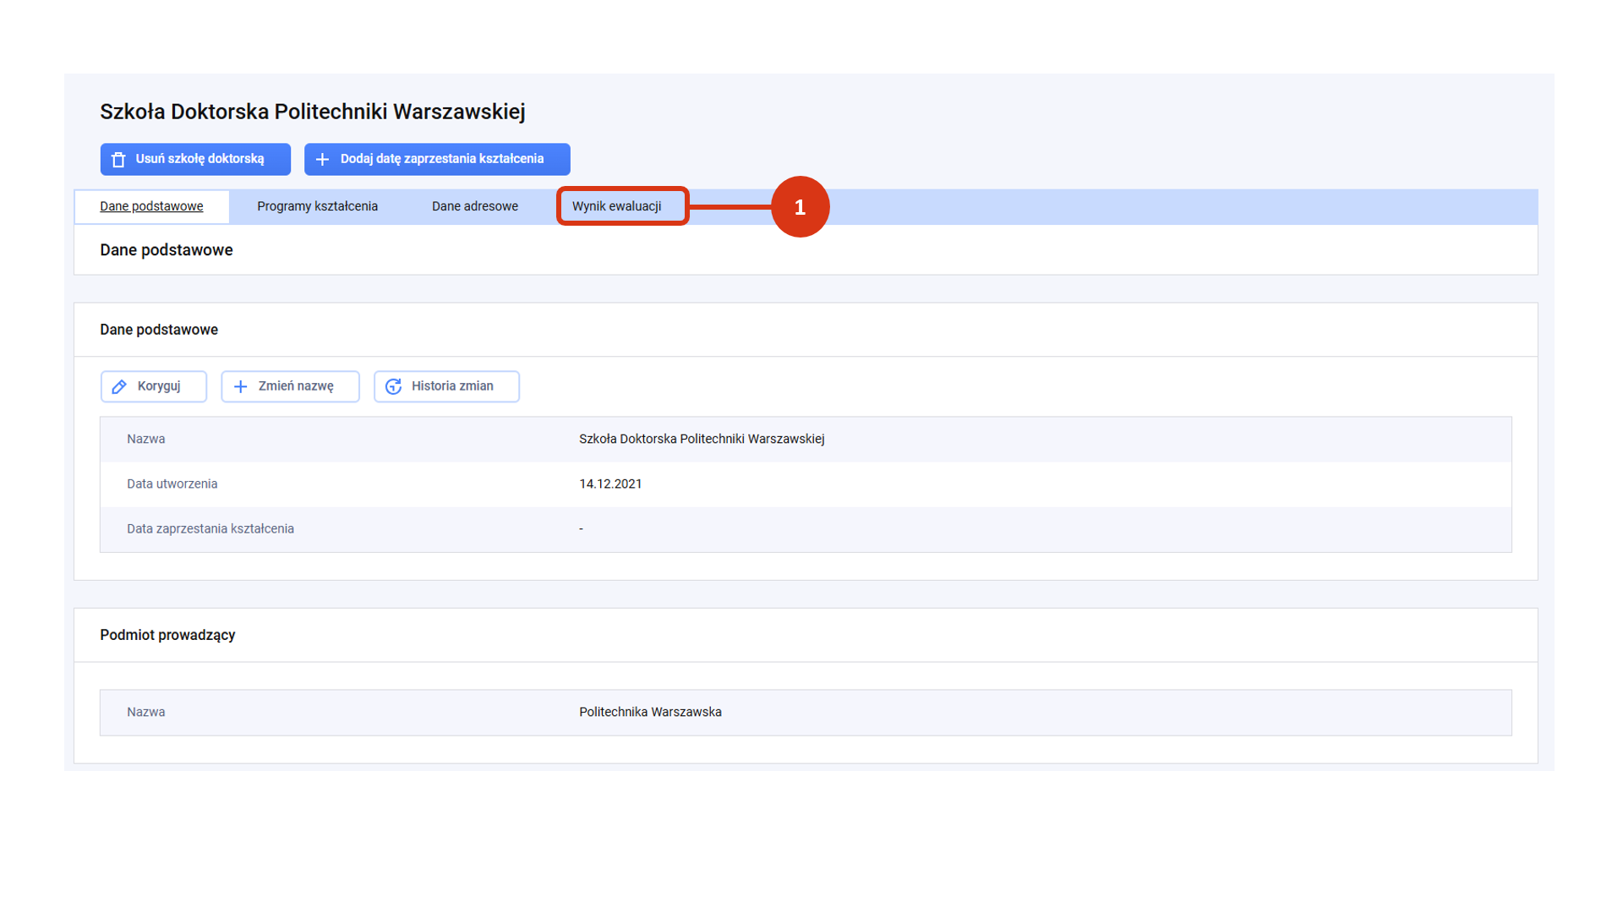Click the Data zaprzestania kształcenia row
Screen dimensions: 1623x913
(x=210, y=529)
